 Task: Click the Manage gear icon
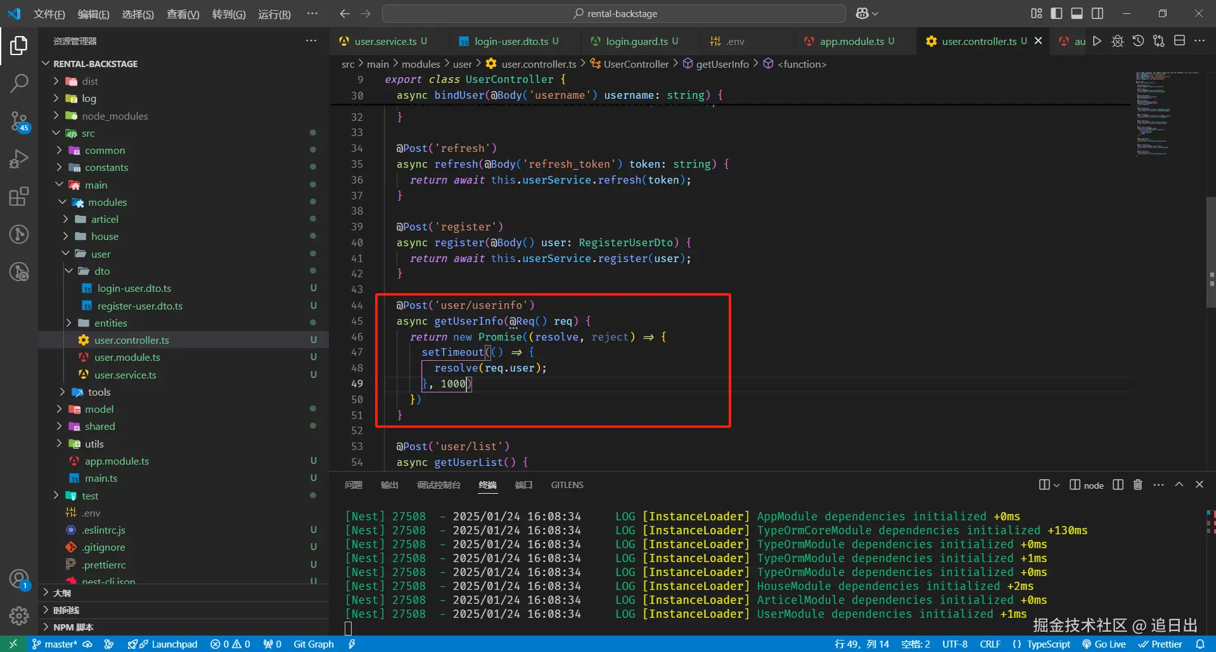point(19,615)
